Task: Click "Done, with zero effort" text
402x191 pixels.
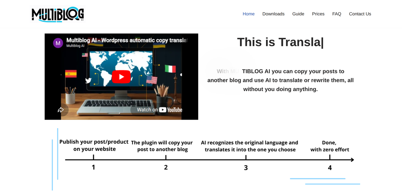Action: pos(329,146)
